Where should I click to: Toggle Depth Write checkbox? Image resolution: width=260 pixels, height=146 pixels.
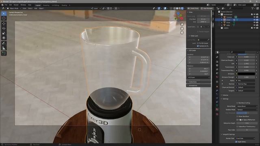coord(236,142)
